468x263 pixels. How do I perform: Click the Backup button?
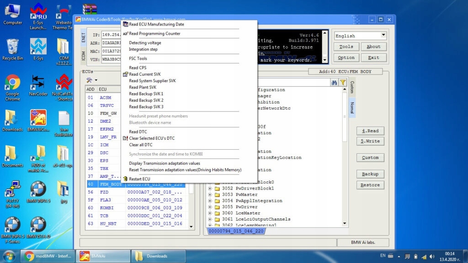370,174
